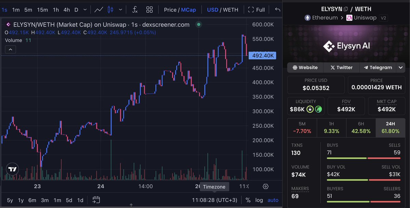
Task: Select the 1d date range
Action: click(80, 200)
